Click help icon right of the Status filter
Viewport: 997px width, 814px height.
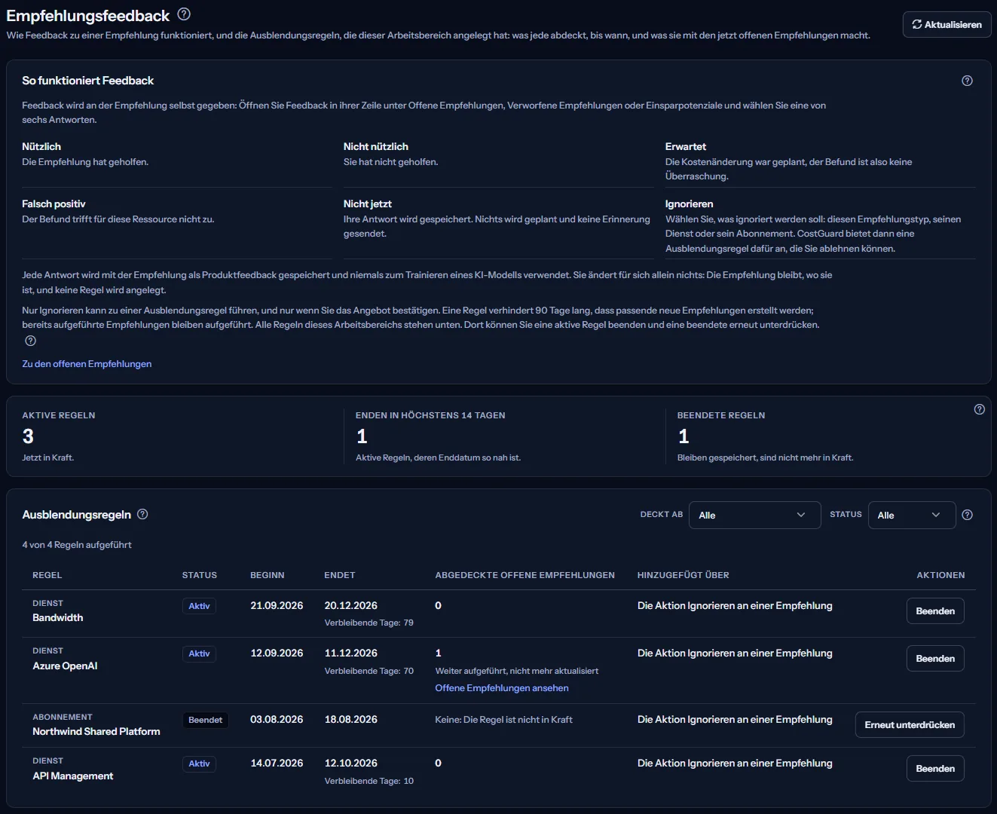coord(968,515)
